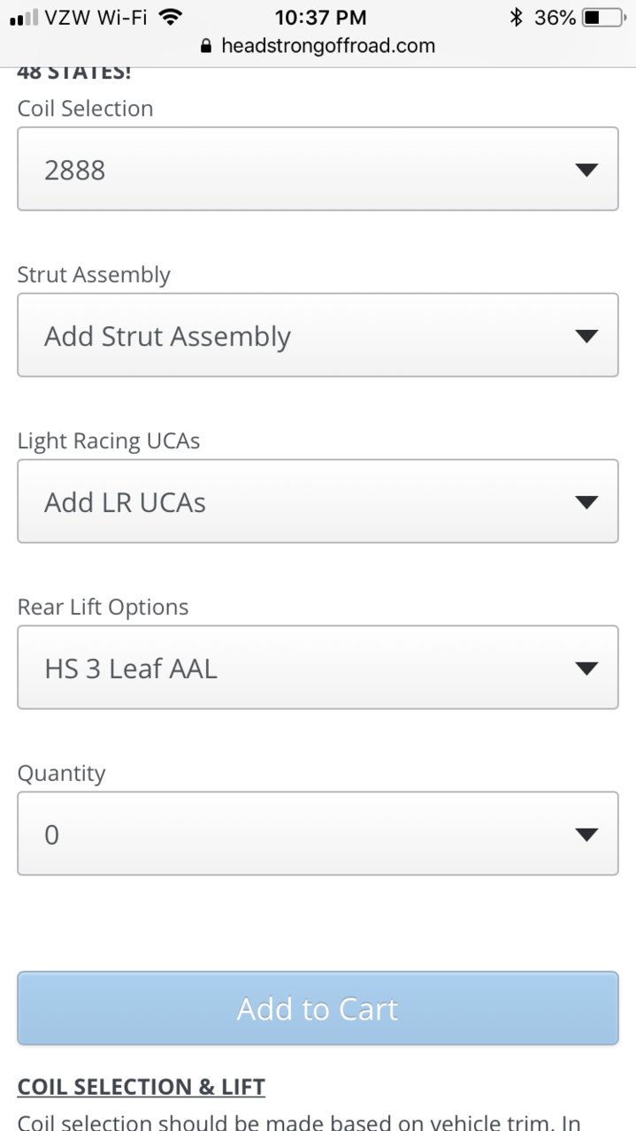Open the Coil Selection dropdown showing 2888
The image size is (636, 1131).
tap(318, 169)
